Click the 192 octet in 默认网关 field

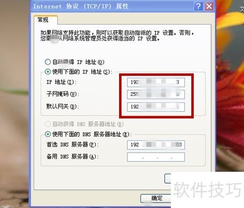click(135, 107)
